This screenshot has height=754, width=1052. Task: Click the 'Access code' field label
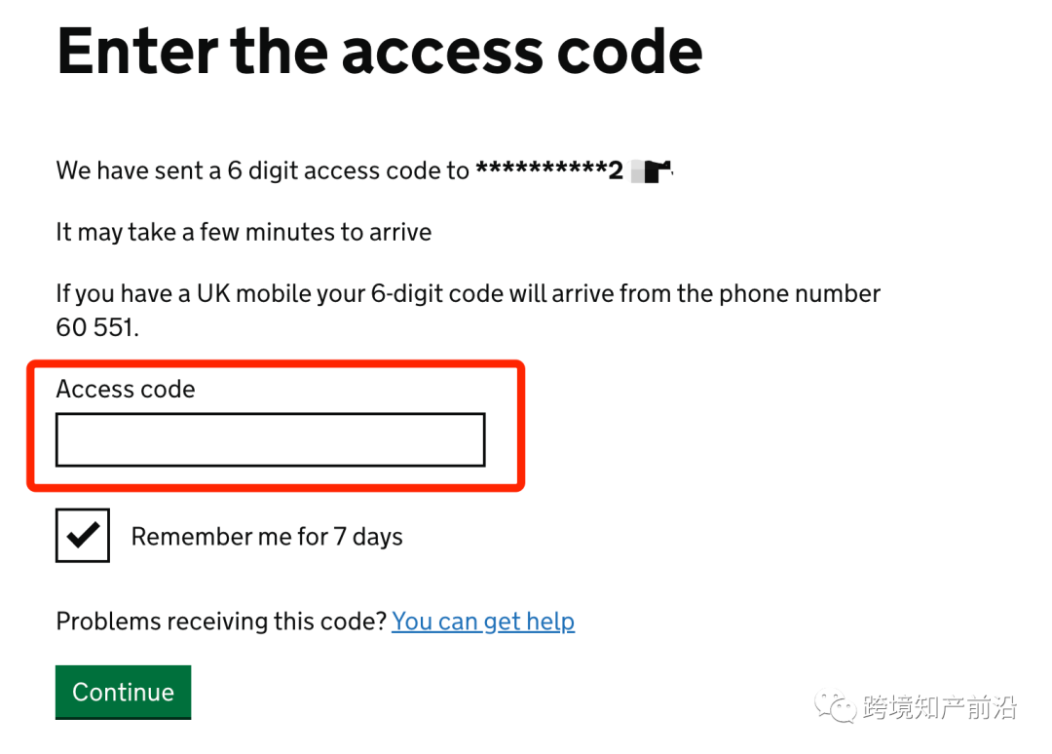(x=126, y=389)
